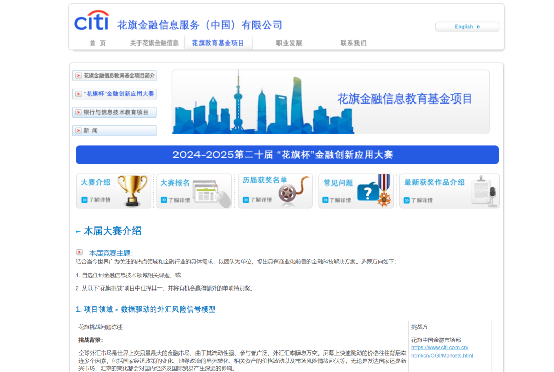This screenshot has width=554, height=372.
Task: Open the 大赛介绍 card title
Action: click(x=95, y=182)
